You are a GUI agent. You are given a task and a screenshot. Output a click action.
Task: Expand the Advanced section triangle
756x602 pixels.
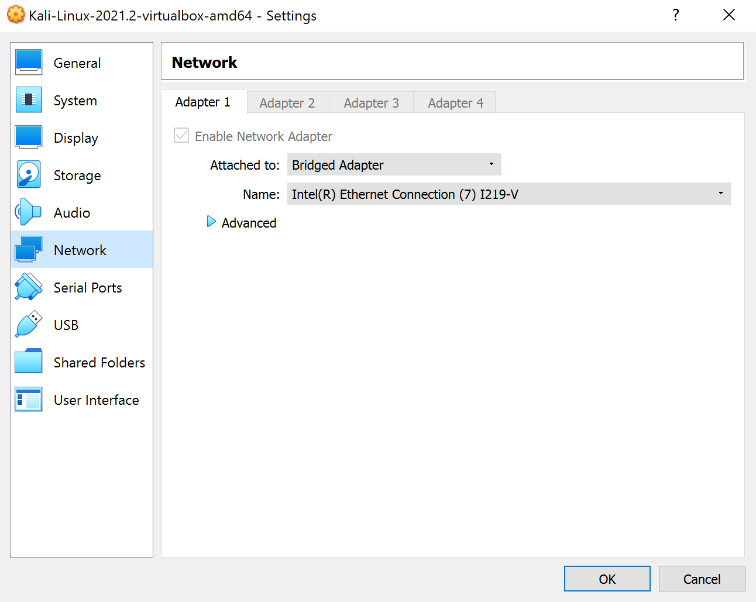tap(211, 222)
